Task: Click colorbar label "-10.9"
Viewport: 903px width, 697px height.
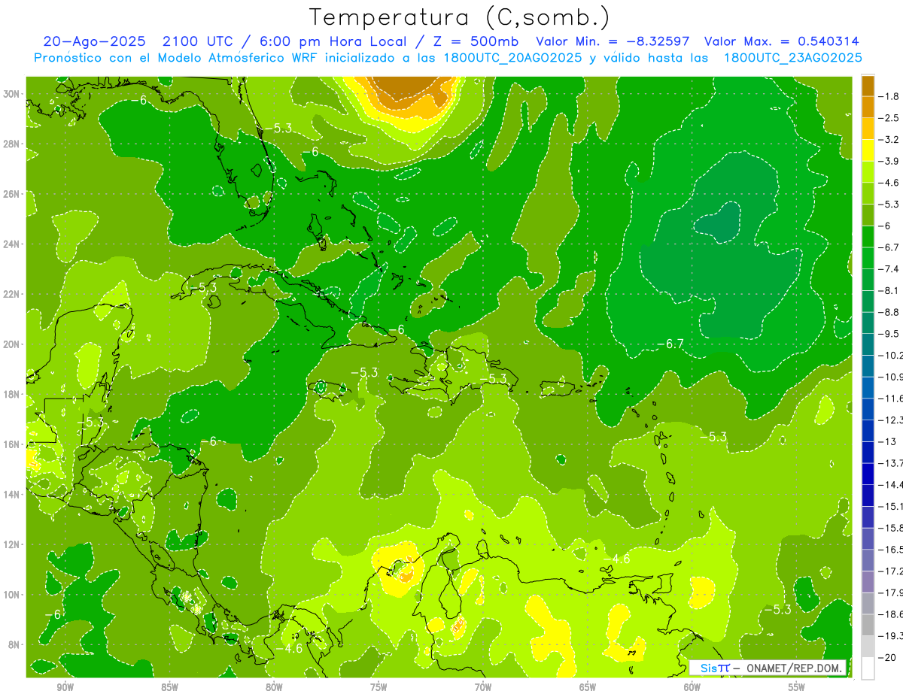Action: coord(891,377)
